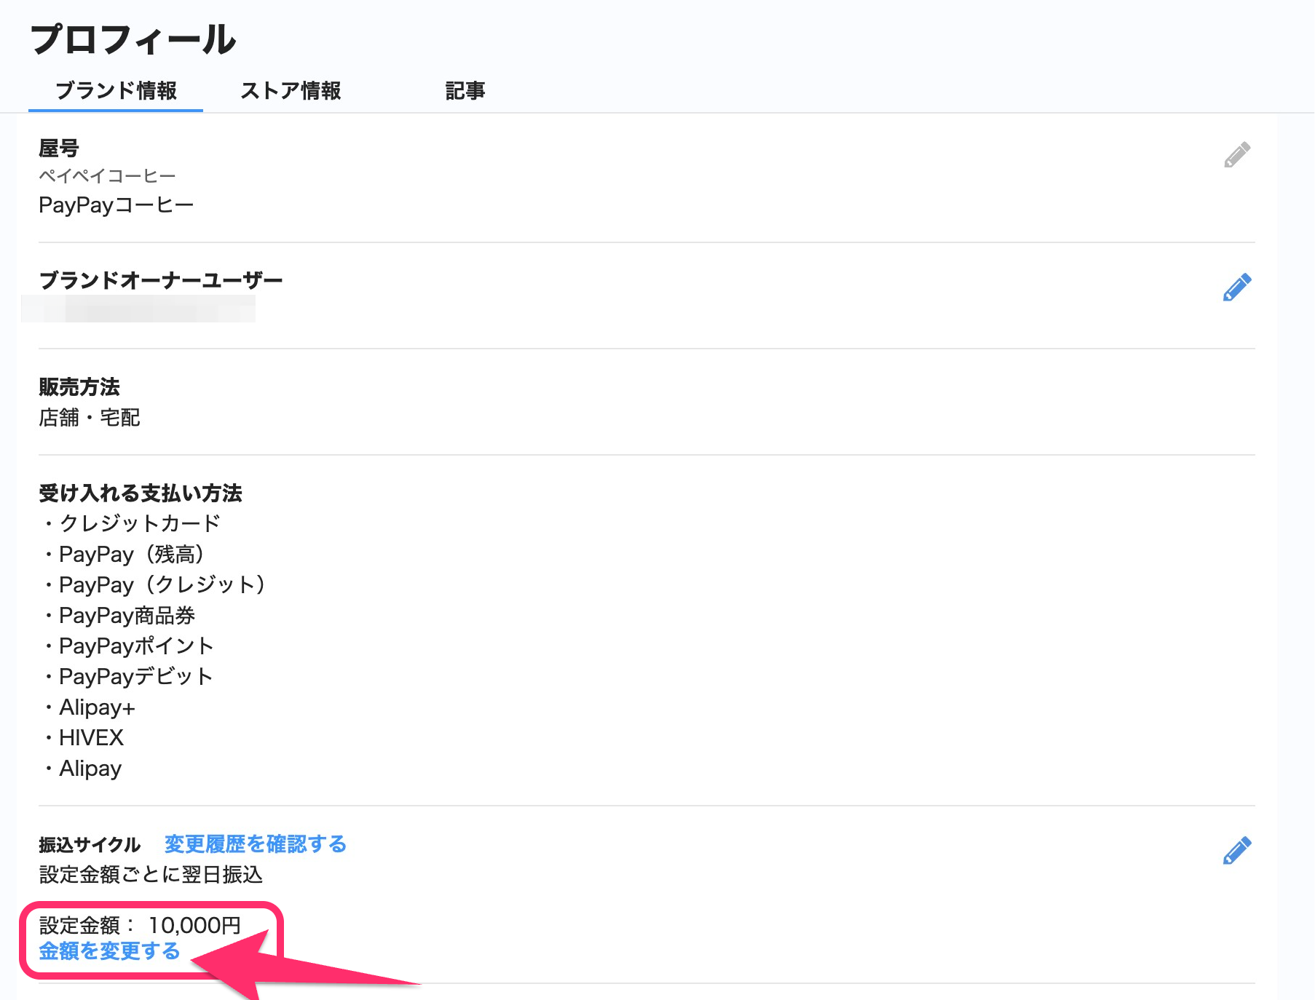Click the PayPay(残高) payment list item
The height and width of the screenshot is (1000, 1315).
click(x=131, y=555)
